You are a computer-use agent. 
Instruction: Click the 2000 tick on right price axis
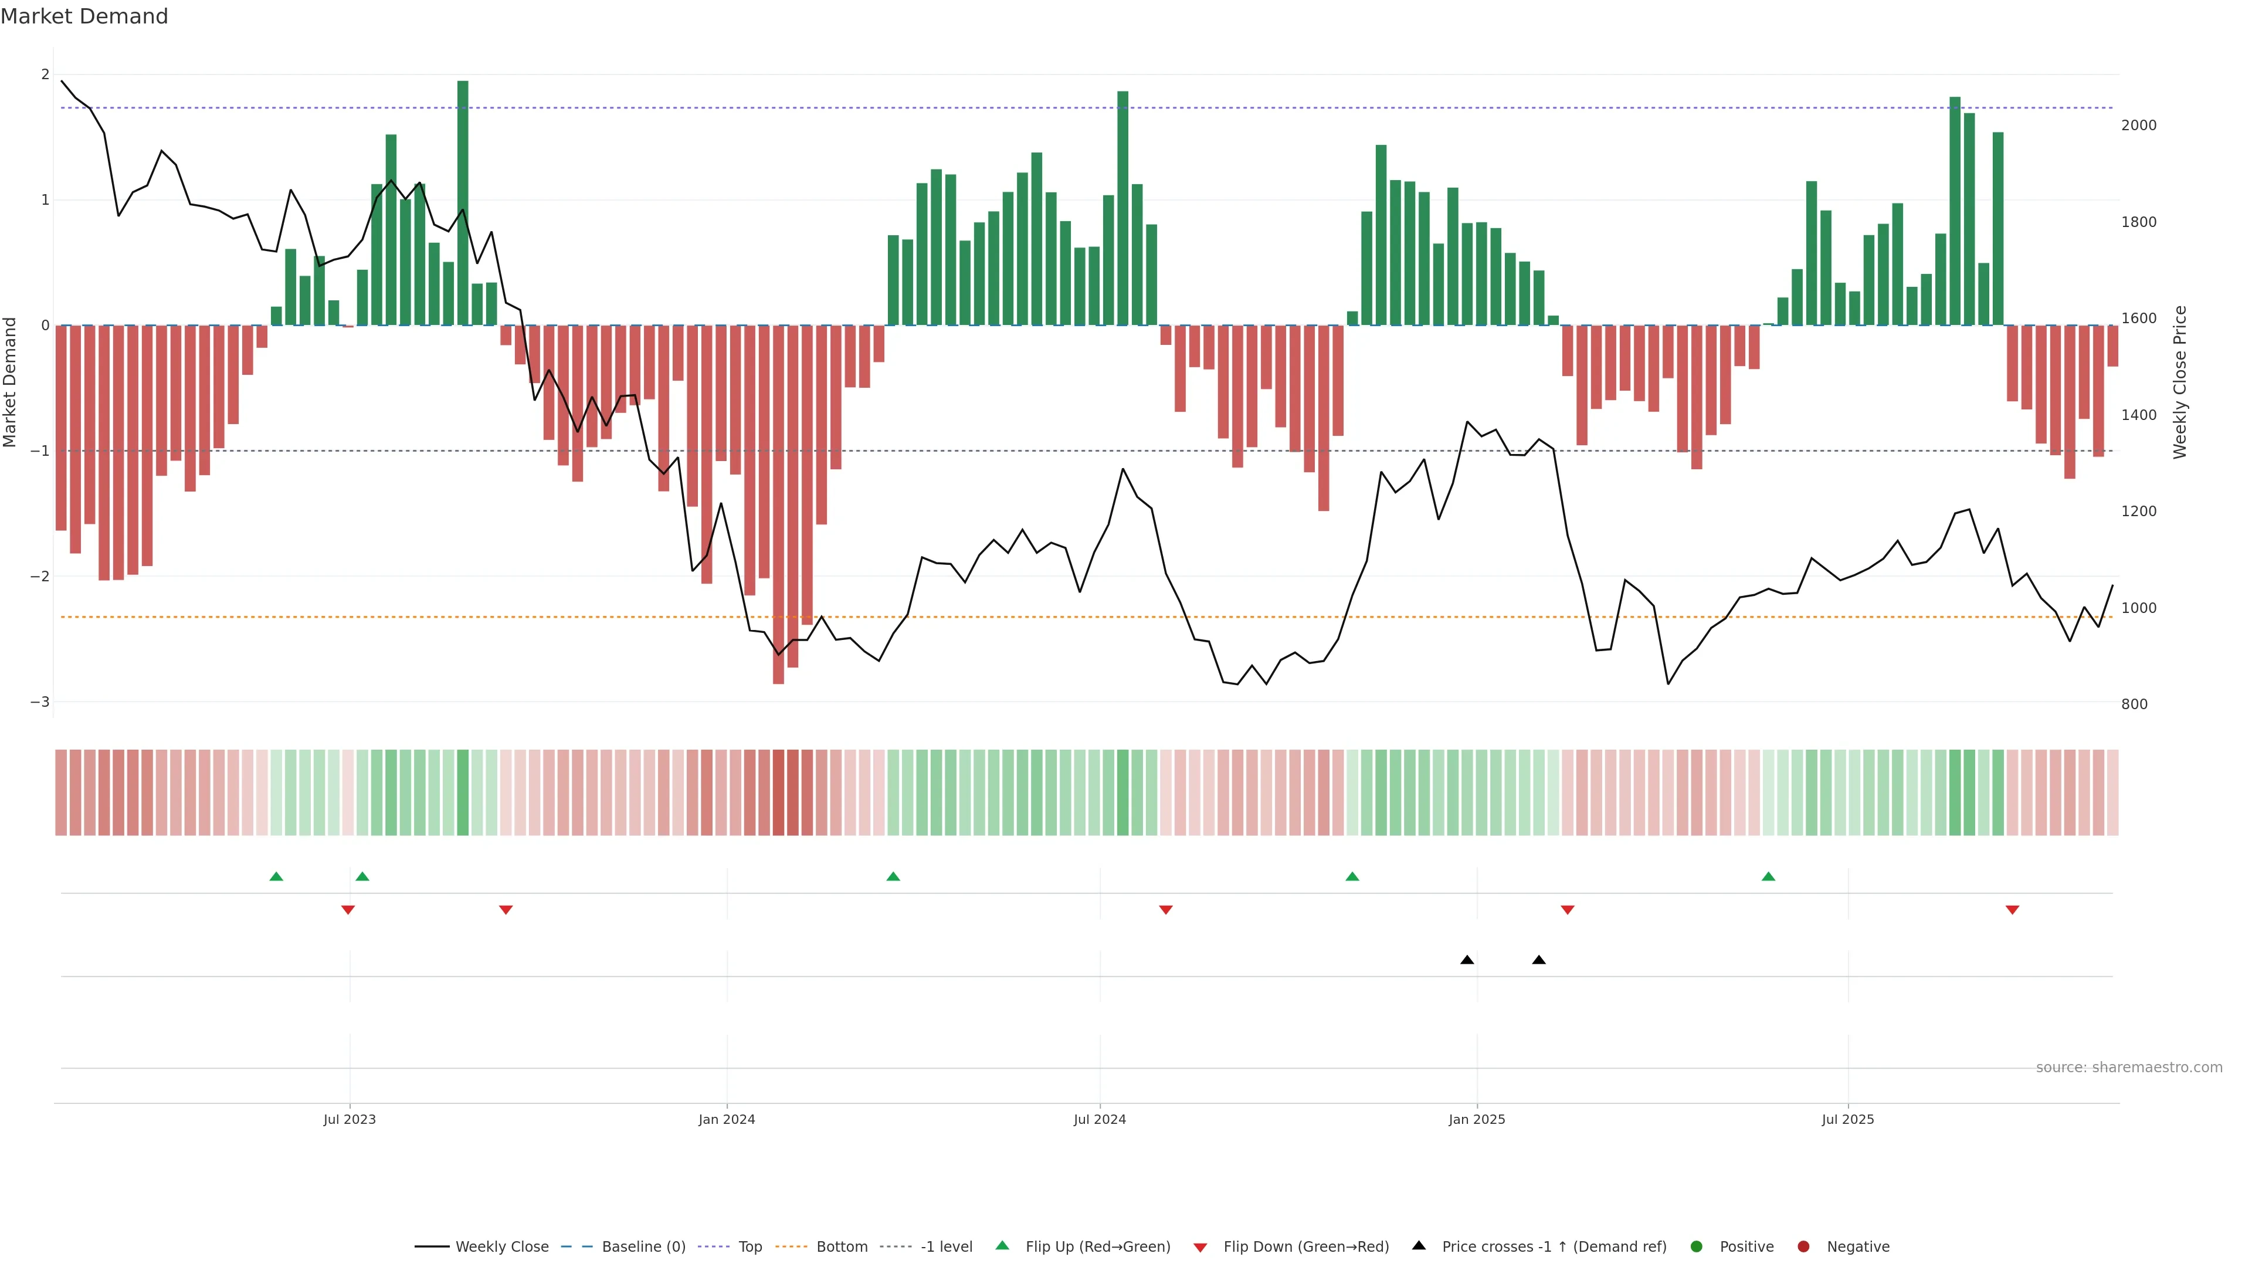(x=2138, y=125)
